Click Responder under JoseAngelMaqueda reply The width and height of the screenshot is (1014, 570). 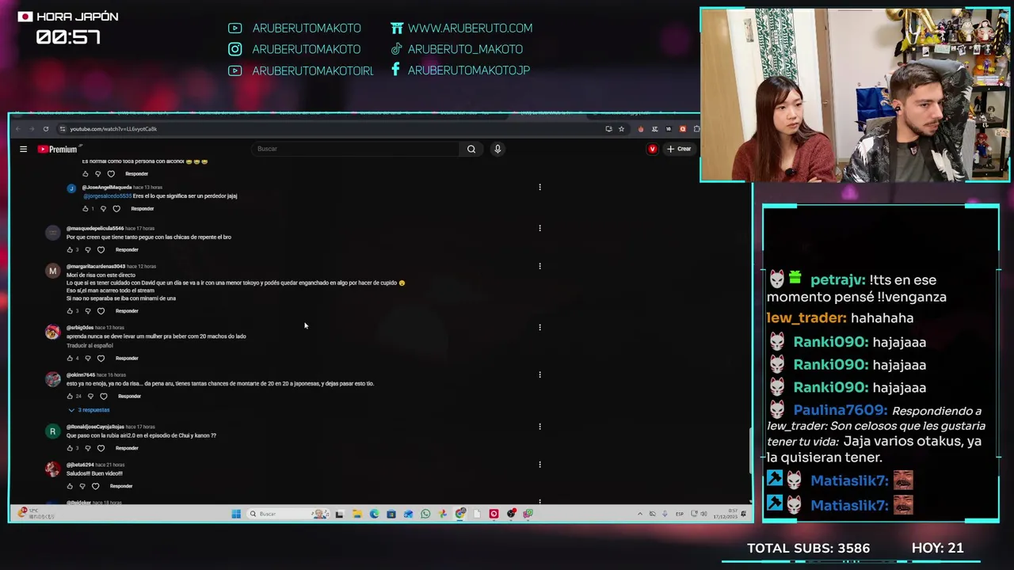click(x=143, y=209)
